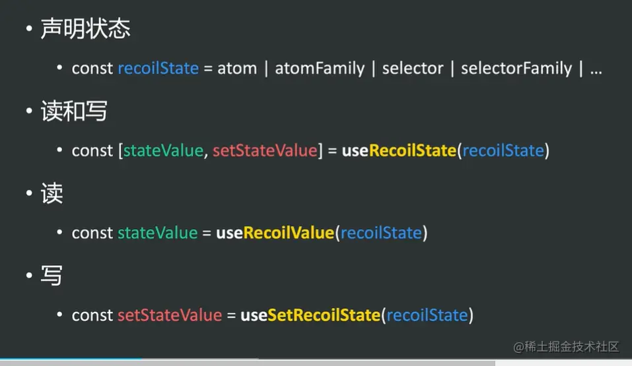This screenshot has width=632, height=366.
Task: Click blue recoilState in the declaration line
Action: (158, 68)
